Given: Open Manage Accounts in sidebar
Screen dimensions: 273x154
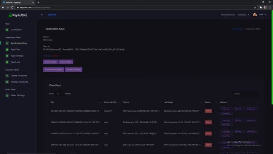Looking at the screenshot, I should [x=19, y=82].
